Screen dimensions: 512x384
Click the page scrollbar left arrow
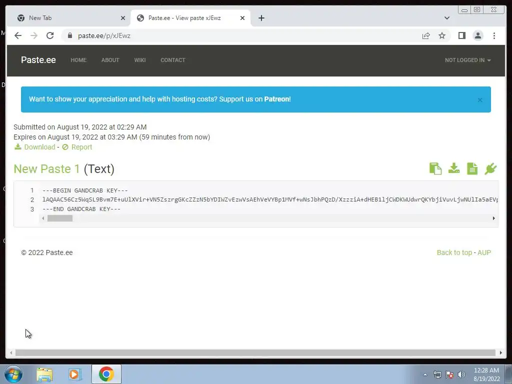[x=11, y=352]
